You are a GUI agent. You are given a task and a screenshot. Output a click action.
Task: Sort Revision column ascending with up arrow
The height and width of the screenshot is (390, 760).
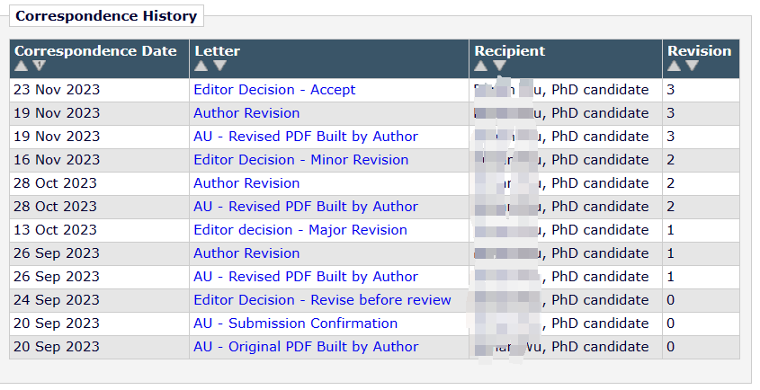point(675,66)
